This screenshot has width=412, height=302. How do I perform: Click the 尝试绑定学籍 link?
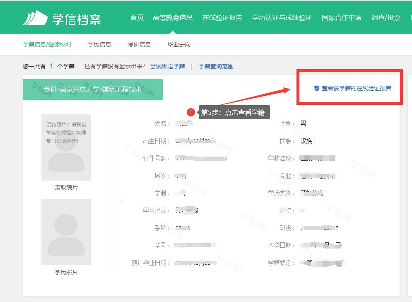click(x=167, y=67)
